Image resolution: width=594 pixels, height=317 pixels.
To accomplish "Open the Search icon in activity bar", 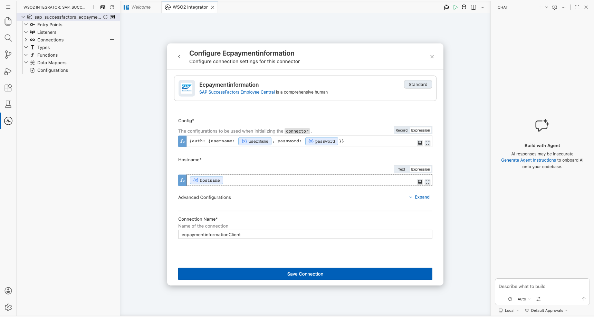I will click(8, 38).
